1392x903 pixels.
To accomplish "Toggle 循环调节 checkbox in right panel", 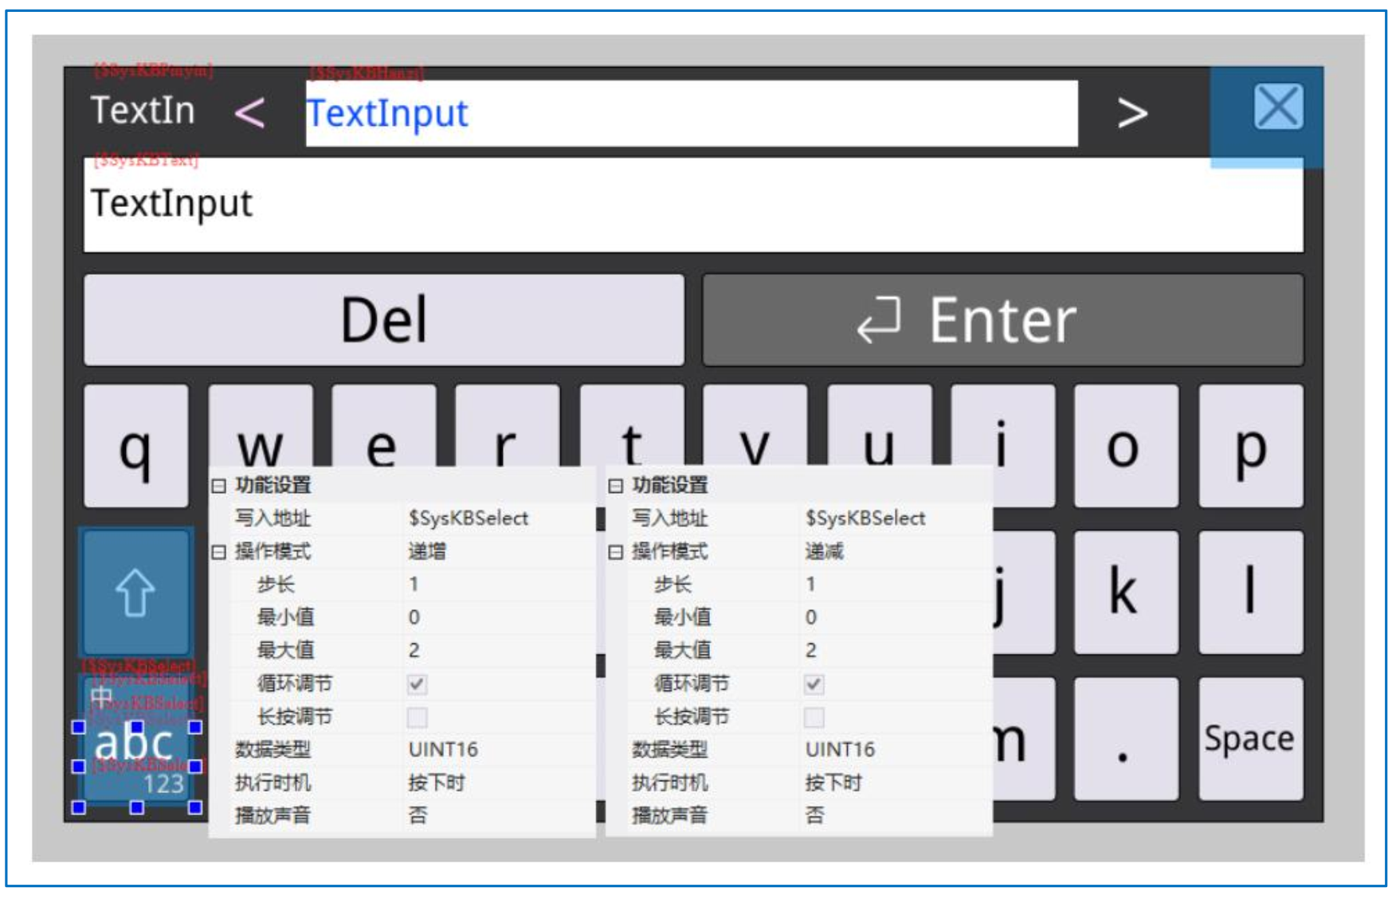I will 814,684.
